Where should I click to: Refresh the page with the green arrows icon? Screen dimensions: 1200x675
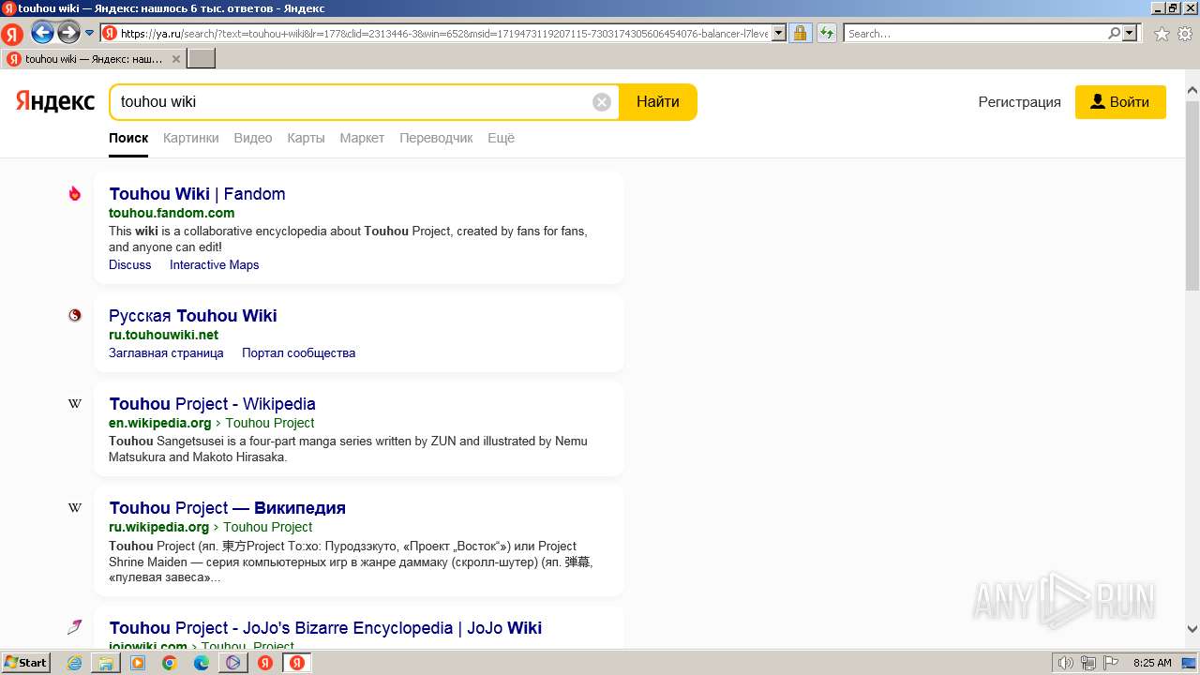(827, 33)
